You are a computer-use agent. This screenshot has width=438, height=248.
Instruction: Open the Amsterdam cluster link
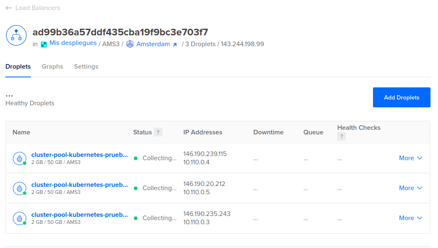153,44
